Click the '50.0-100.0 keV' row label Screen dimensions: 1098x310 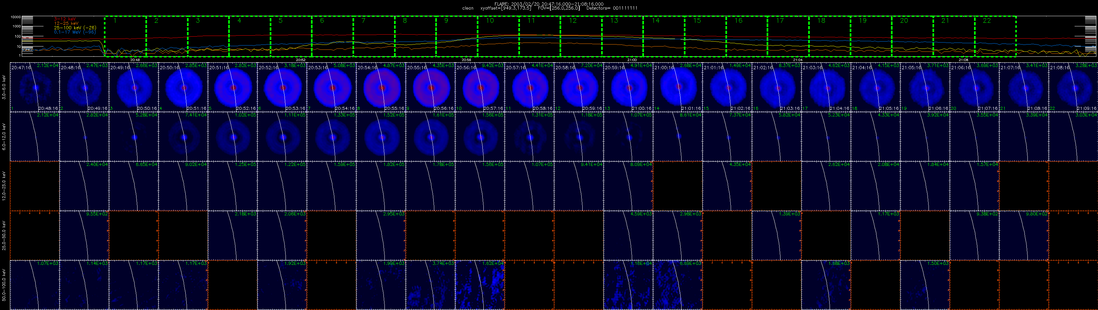click(4, 285)
